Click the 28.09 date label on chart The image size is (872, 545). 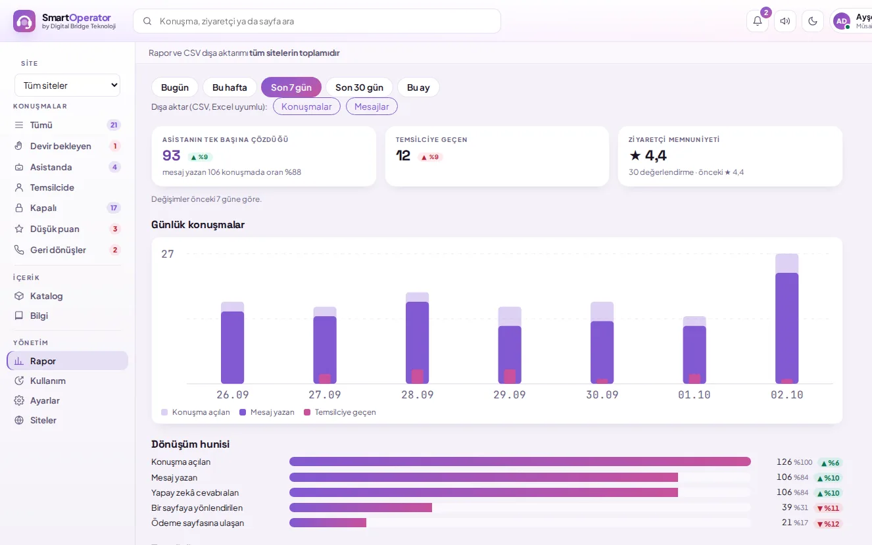418,394
